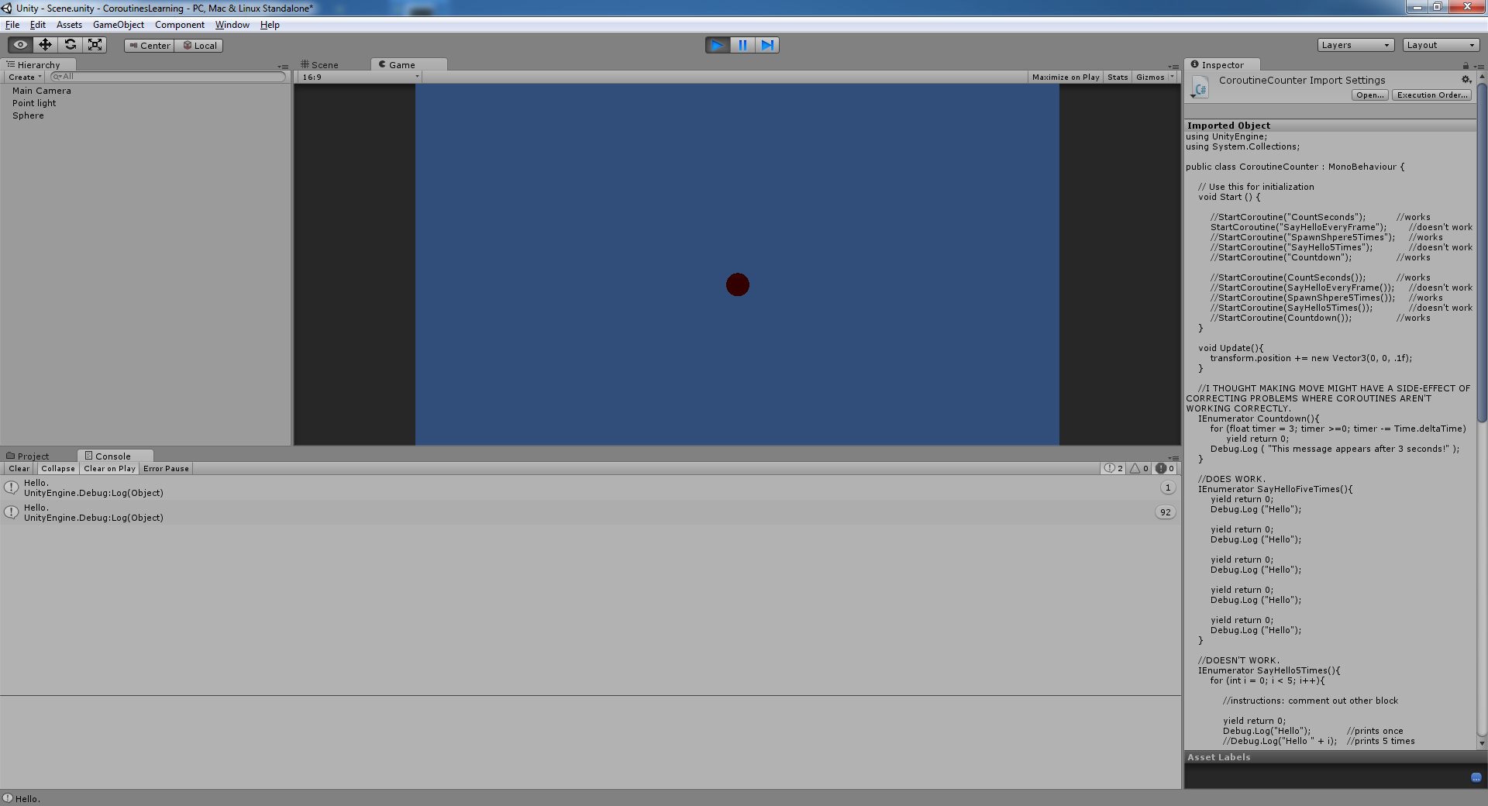1488x806 pixels.
Task: Click the Play button
Action: pyautogui.click(x=718, y=45)
